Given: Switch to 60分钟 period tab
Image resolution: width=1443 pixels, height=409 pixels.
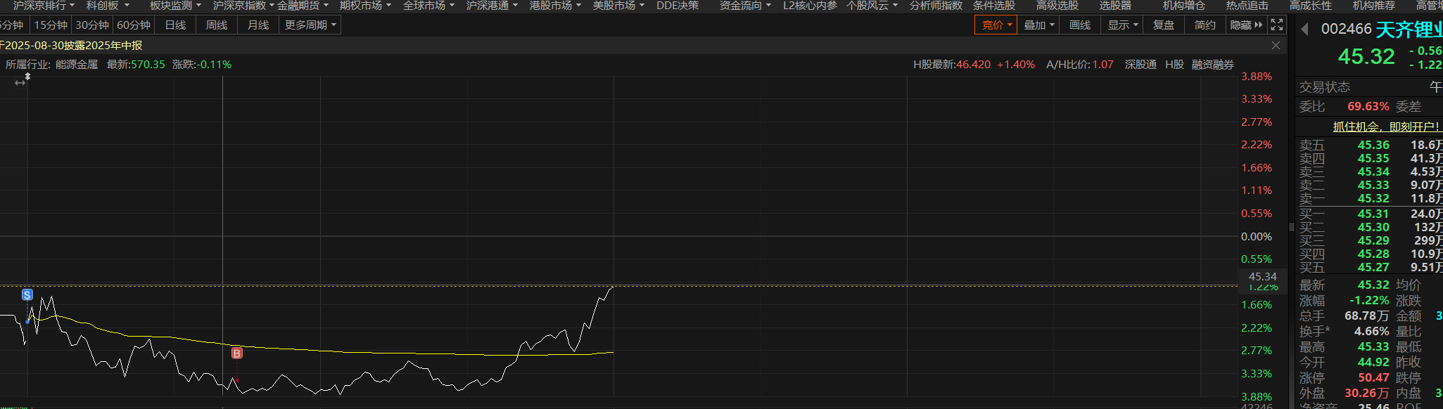Looking at the screenshot, I should (134, 25).
